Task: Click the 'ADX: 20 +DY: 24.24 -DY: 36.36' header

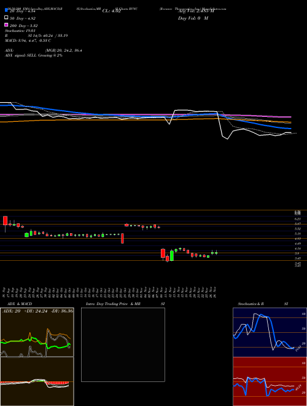Action: 37,311
